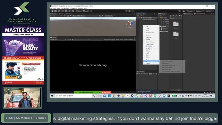Viewport: 222px width, 125px height.
Task: Start Play mode with the Play button
Action: [x=126, y=11]
